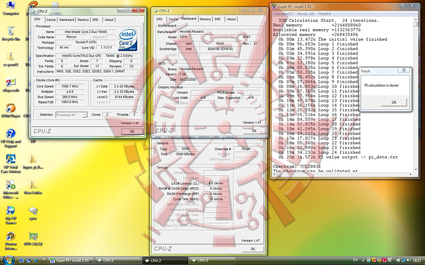This screenshot has height=265, width=425.
Task: Click the Switch Windows quick launch icon
Action: 28,261
